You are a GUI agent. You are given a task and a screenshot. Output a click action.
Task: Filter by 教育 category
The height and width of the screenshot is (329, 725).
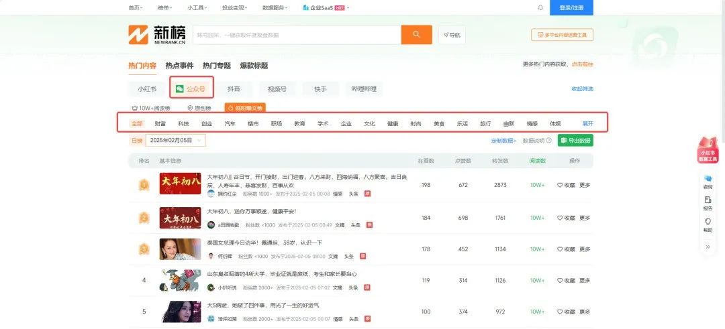(299, 124)
